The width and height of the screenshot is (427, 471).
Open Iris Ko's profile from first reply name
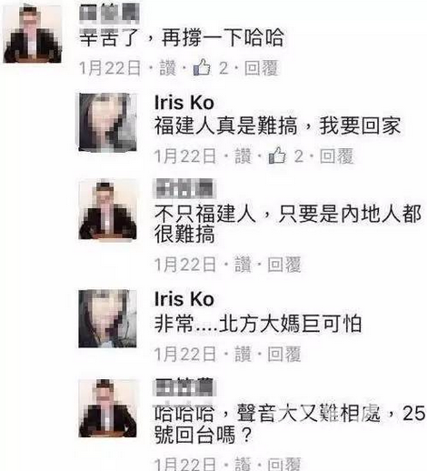coord(184,103)
